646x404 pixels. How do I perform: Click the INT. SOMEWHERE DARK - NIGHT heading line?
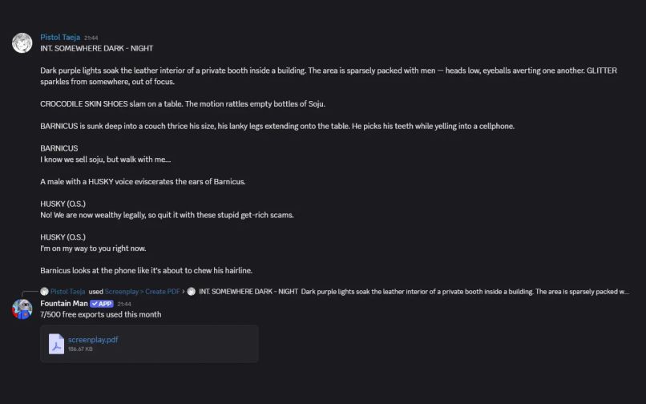tap(97, 48)
